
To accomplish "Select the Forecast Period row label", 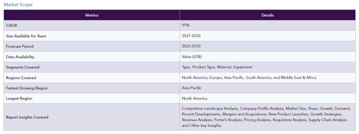I will click(20, 46).
